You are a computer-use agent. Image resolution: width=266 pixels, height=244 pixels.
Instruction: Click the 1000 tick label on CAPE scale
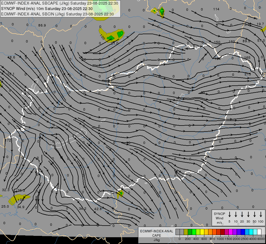pos(220,239)
